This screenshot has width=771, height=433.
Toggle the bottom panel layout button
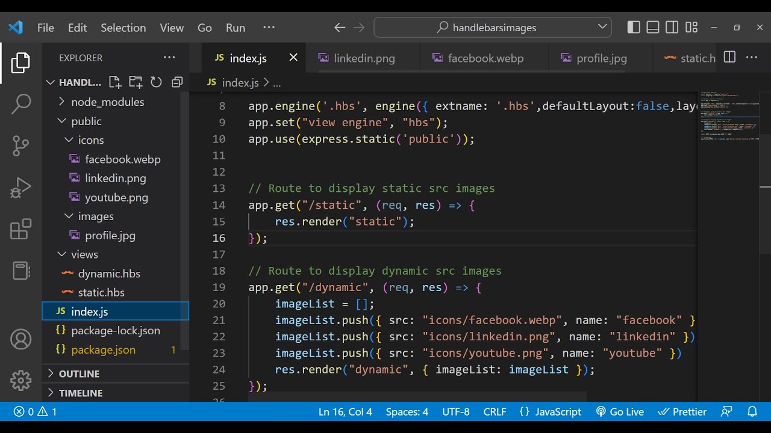click(x=653, y=27)
